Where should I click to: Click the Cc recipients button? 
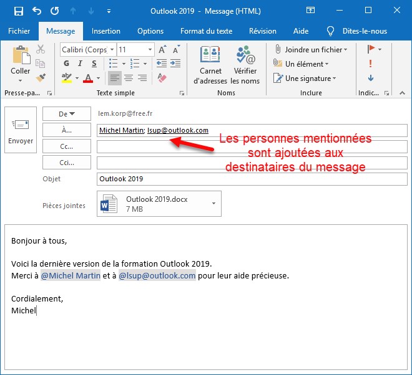[66, 146]
